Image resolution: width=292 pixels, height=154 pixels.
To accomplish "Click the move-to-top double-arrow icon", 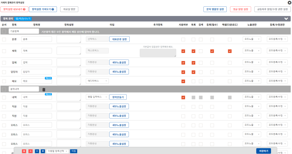I will click(24, 151).
